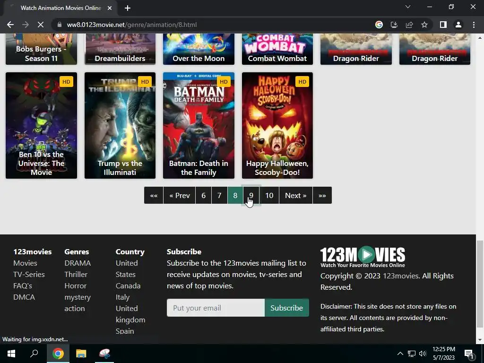
Task: Click the page vertical scrollbar thumb
Action: click(480, 284)
